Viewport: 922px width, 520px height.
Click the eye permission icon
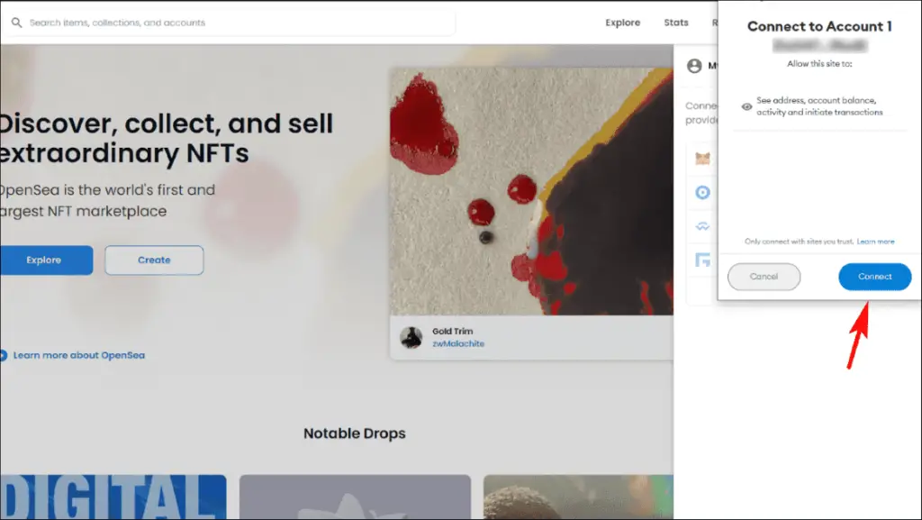pos(746,106)
